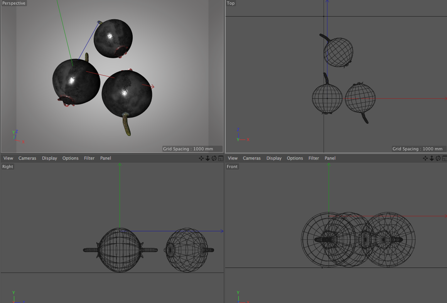Click the Top viewport label
Viewport: 447px width, 303px height.
coord(231,3)
